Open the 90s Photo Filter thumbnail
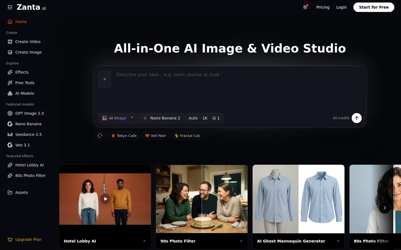The image size is (401, 250). [202, 199]
